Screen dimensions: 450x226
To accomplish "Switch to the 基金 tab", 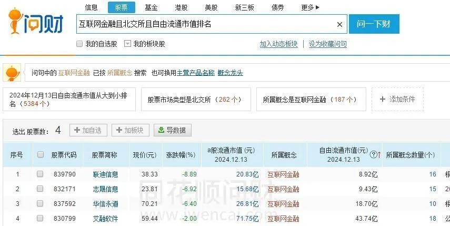I will pyautogui.click(x=152, y=7).
